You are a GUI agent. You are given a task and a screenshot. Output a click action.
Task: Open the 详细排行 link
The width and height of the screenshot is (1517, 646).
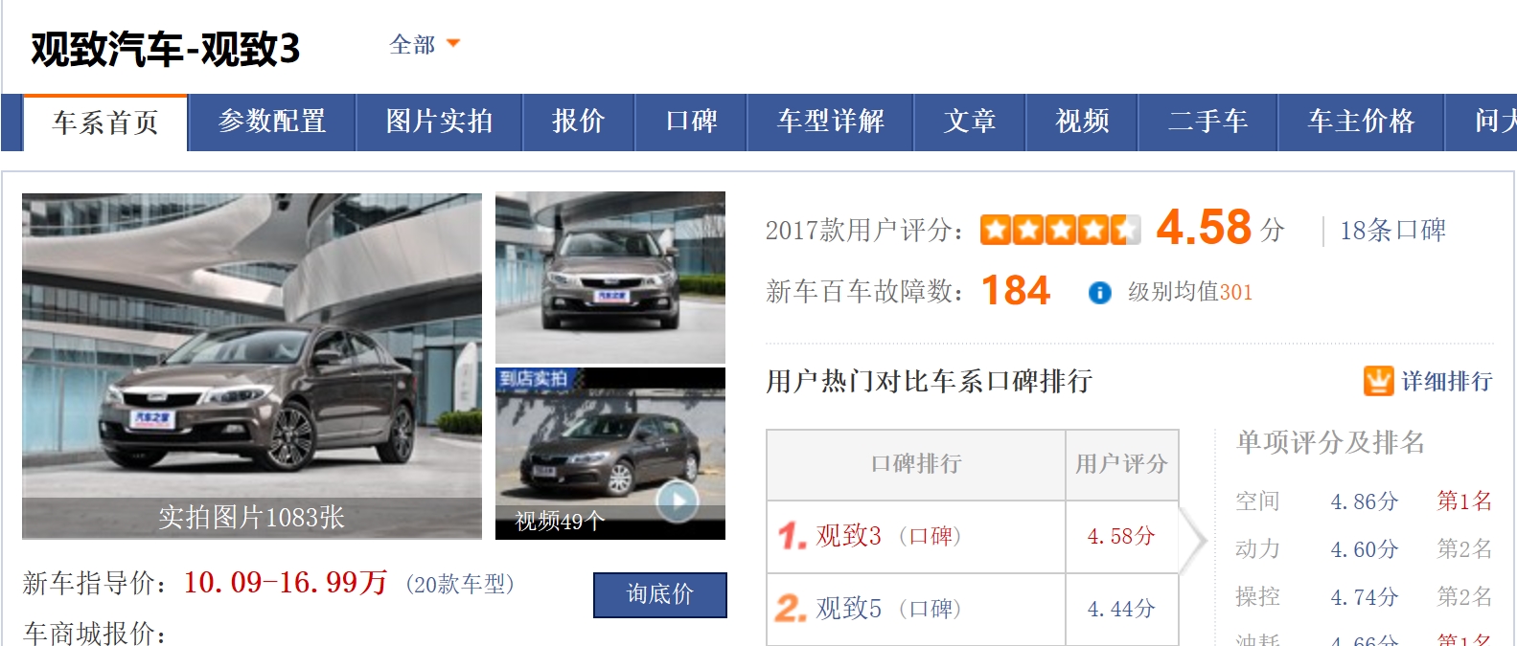click(x=1447, y=382)
